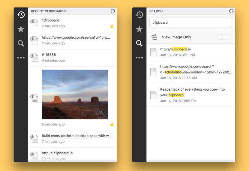Unstar the 1Clipboard entry
The image size is (249, 171).
tap(112, 26)
